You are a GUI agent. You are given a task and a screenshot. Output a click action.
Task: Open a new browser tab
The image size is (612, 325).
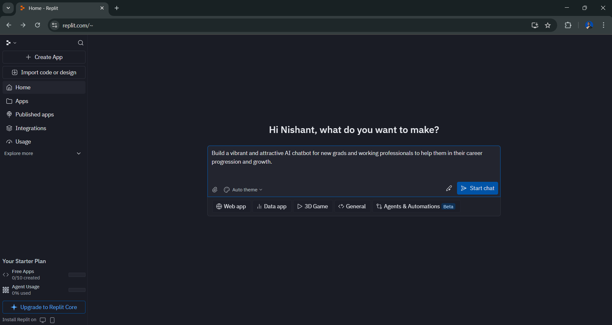click(x=117, y=8)
